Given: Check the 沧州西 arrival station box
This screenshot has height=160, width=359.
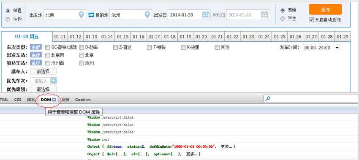Looking at the screenshot, I should coord(47,63).
